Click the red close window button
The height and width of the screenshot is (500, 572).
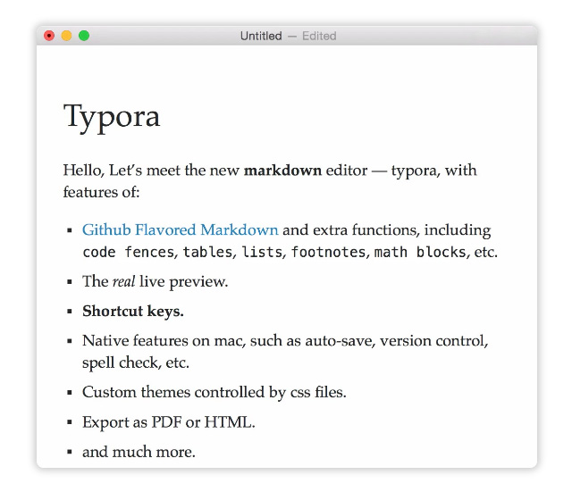[49, 36]
